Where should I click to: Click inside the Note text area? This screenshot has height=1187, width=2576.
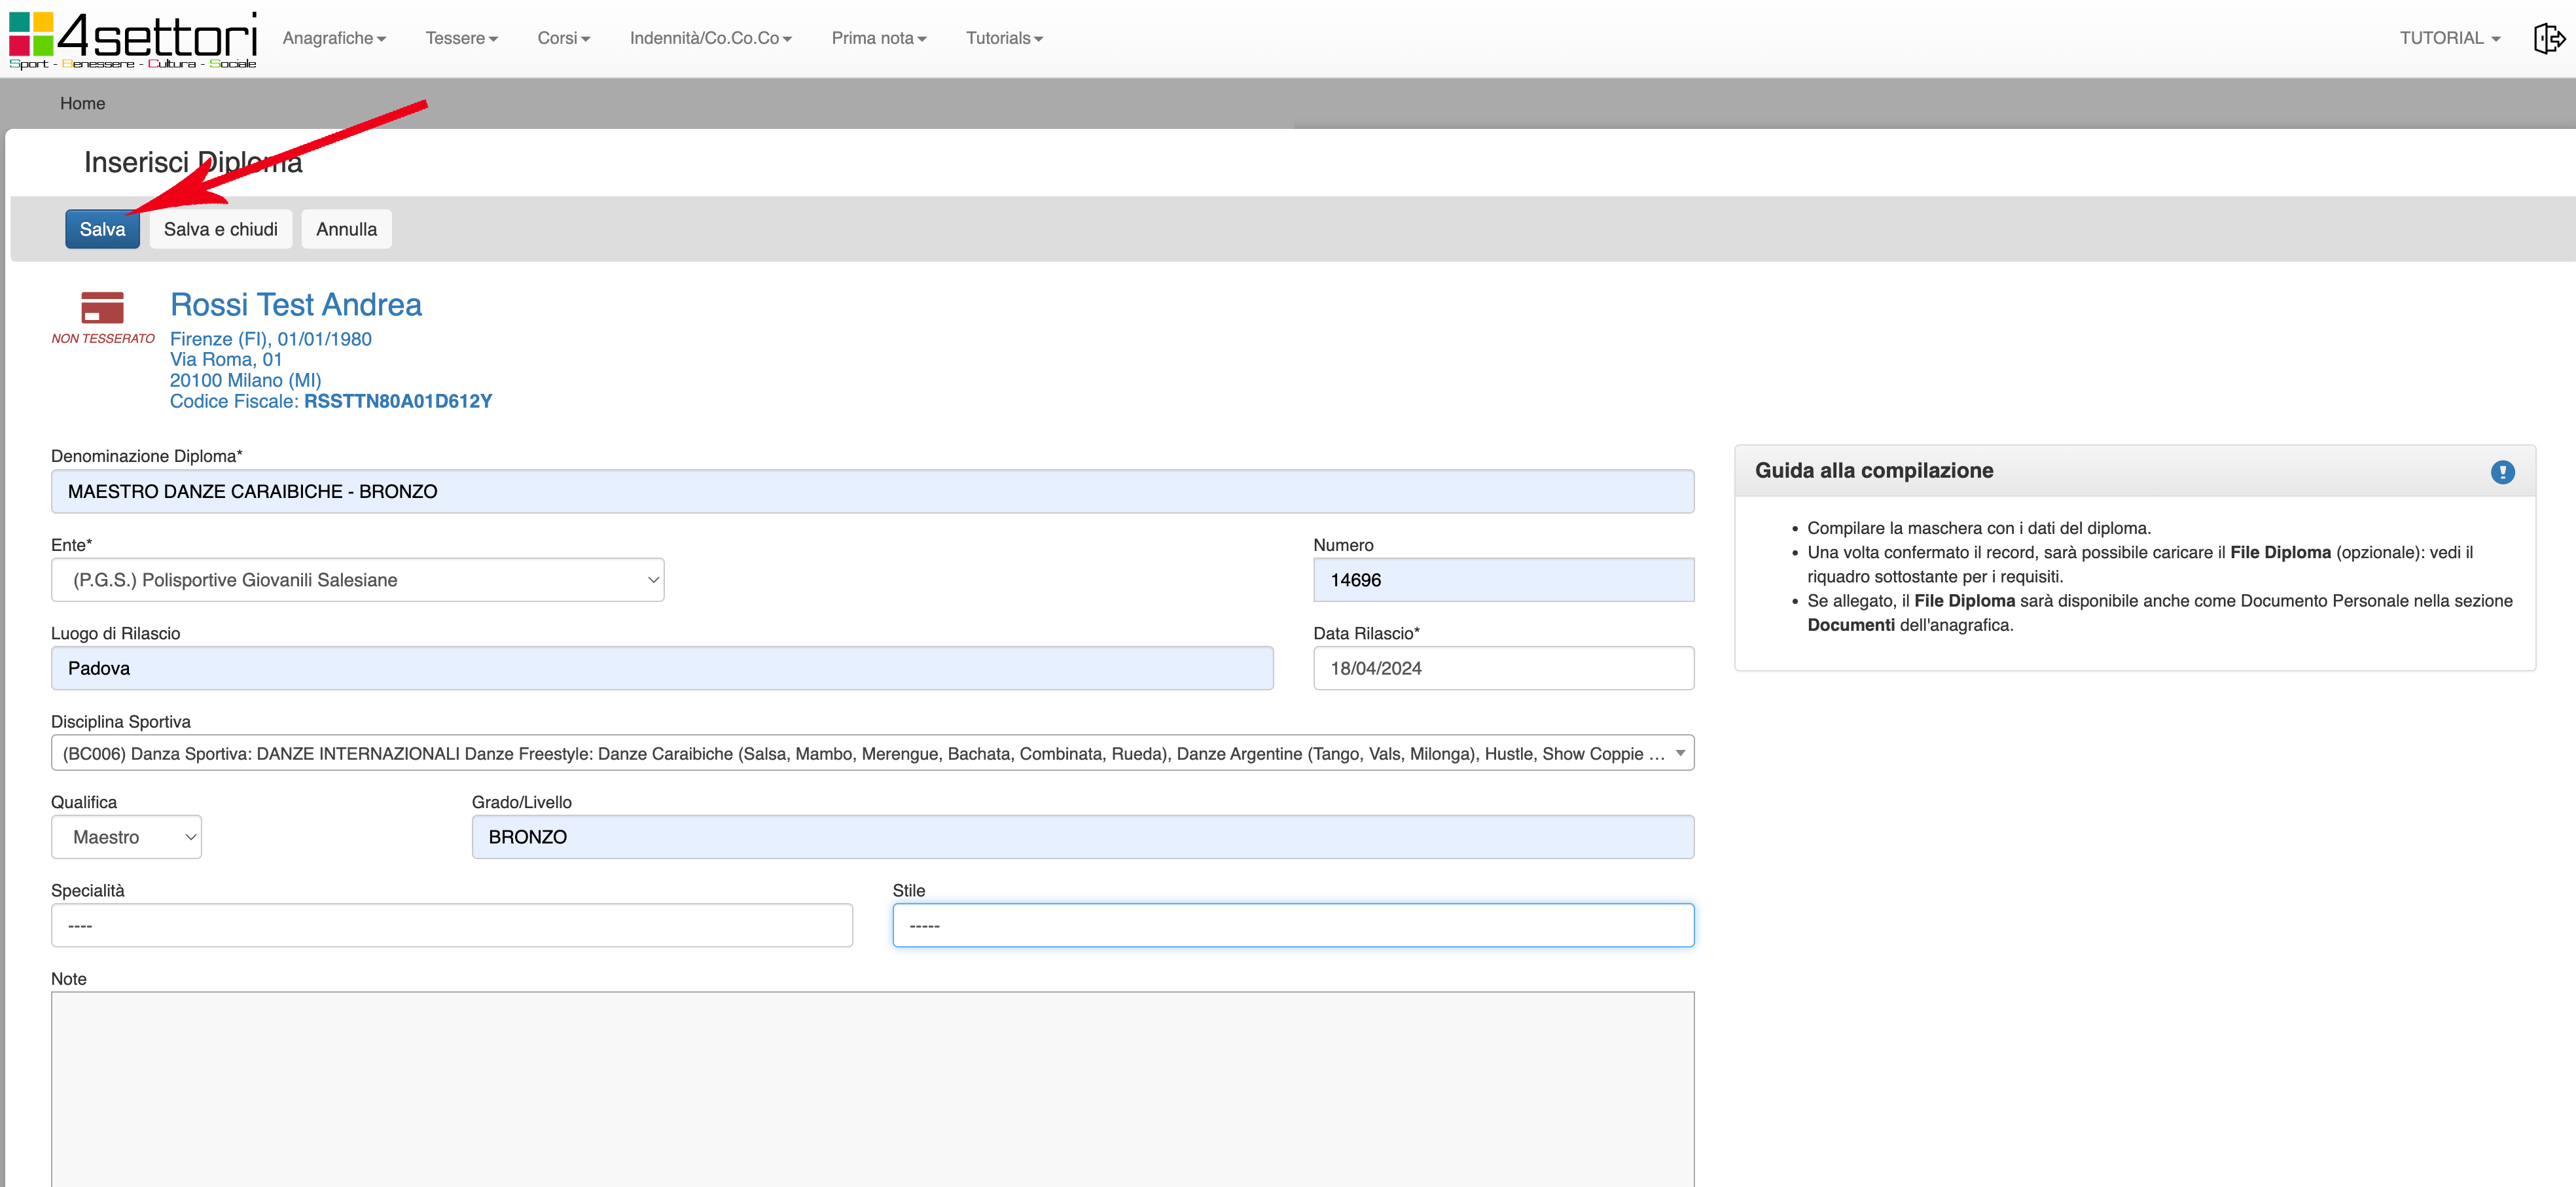click(872, 1088)
